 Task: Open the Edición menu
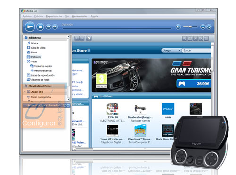coord(39,17)
